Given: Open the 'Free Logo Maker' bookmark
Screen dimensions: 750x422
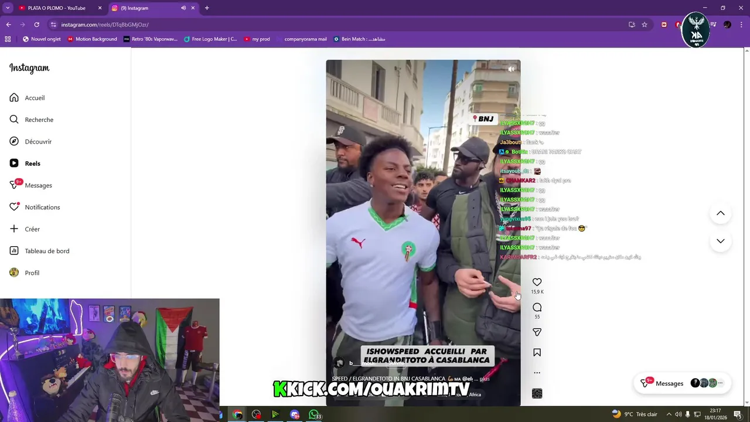Looking at the screenshot, I should point(210,39).
